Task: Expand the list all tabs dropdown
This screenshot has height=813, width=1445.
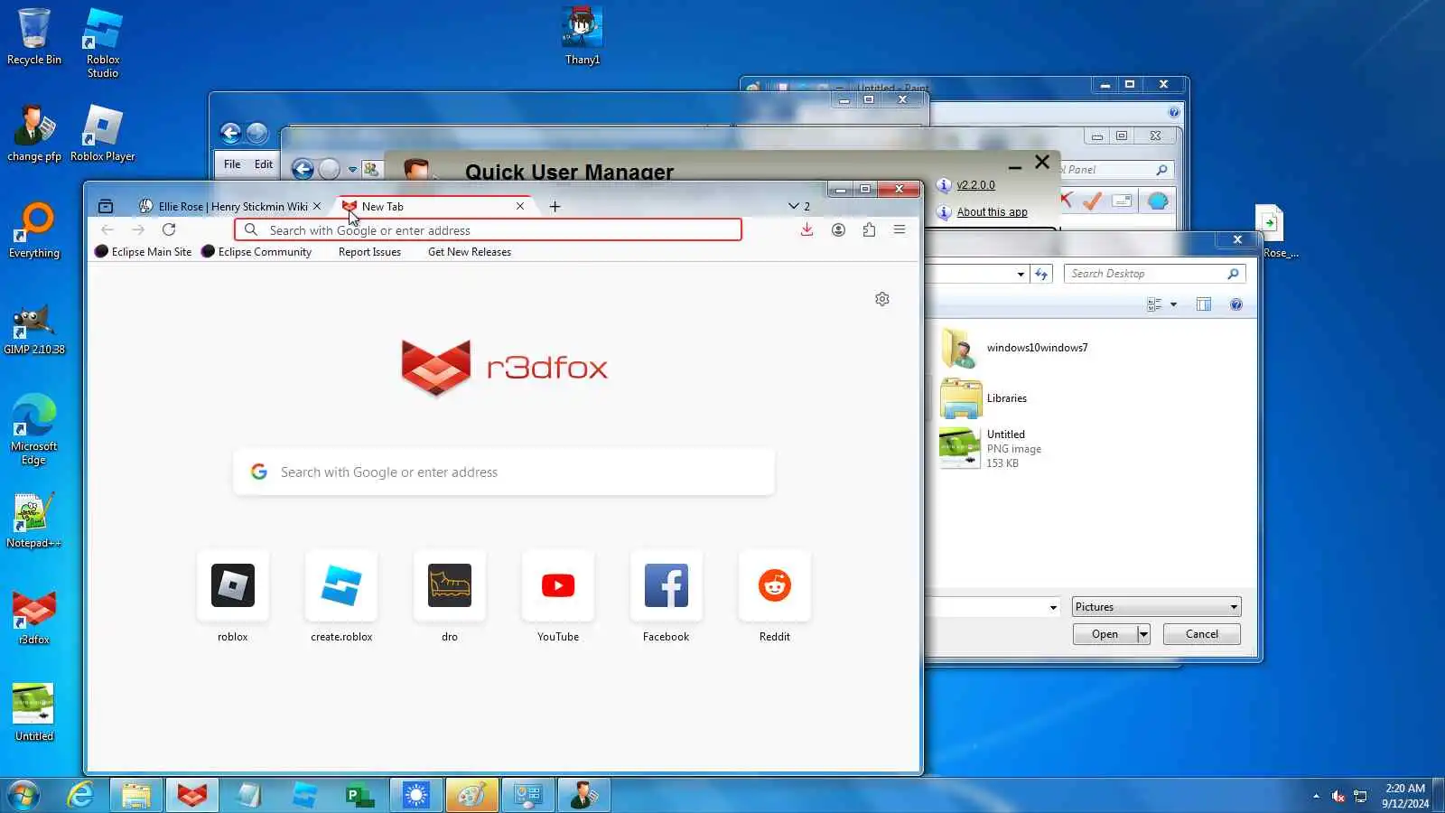Action: coord(798,207)
